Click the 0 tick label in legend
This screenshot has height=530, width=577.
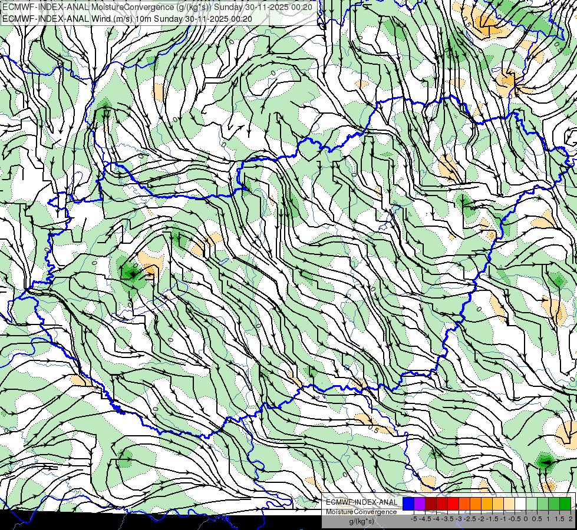click(x=526, y=519)
